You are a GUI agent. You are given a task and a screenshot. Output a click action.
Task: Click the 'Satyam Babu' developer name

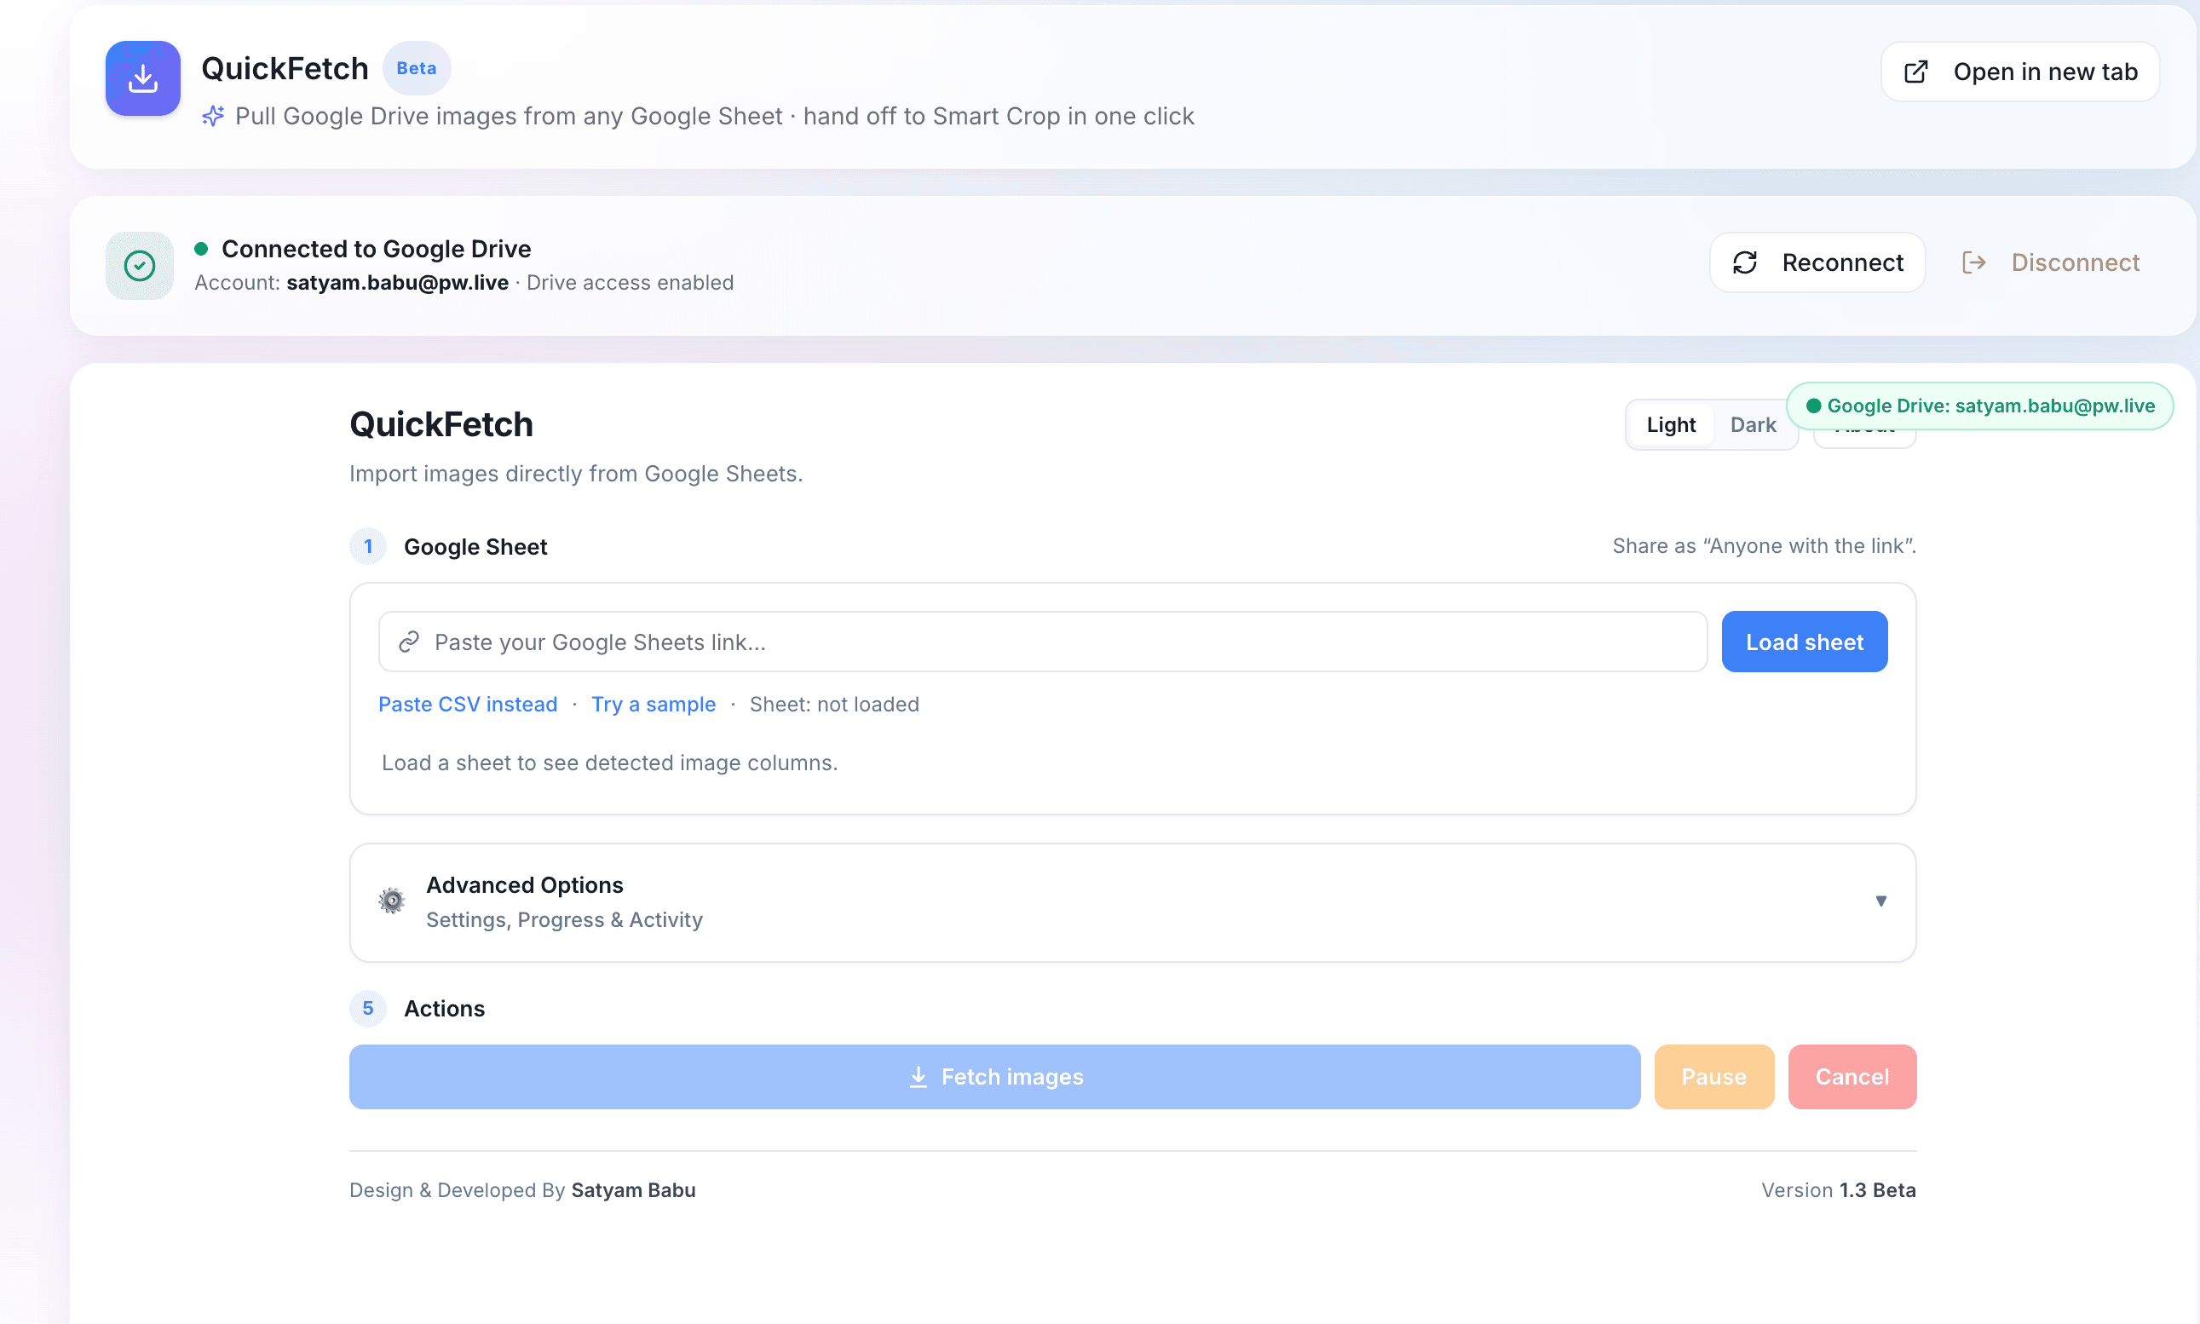coord(633,1190)
